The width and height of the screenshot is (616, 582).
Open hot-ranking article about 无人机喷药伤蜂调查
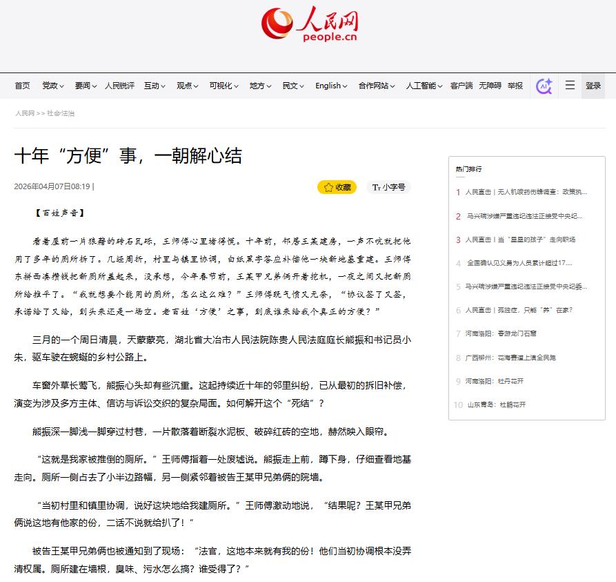click(526, 192)
